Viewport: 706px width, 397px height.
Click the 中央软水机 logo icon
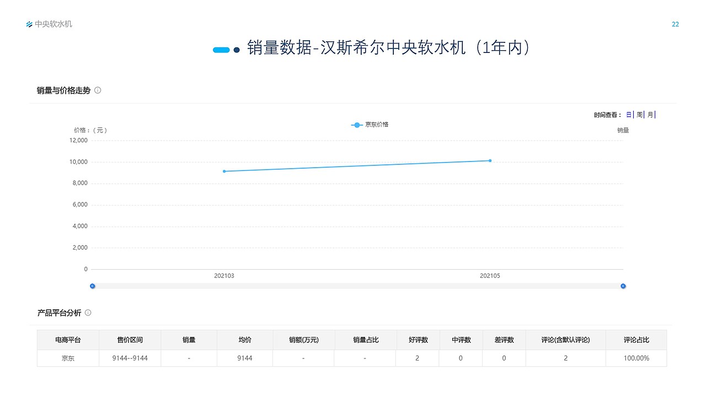[29, 24]
